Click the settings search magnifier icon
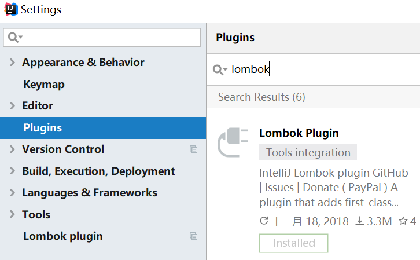Viewport: 420px width, 260px height. [x=14, y=38]
